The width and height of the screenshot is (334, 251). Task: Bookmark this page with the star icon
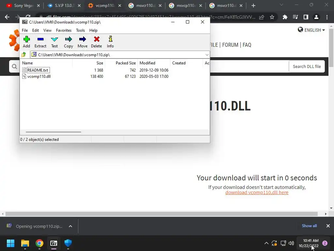[272, 17]
